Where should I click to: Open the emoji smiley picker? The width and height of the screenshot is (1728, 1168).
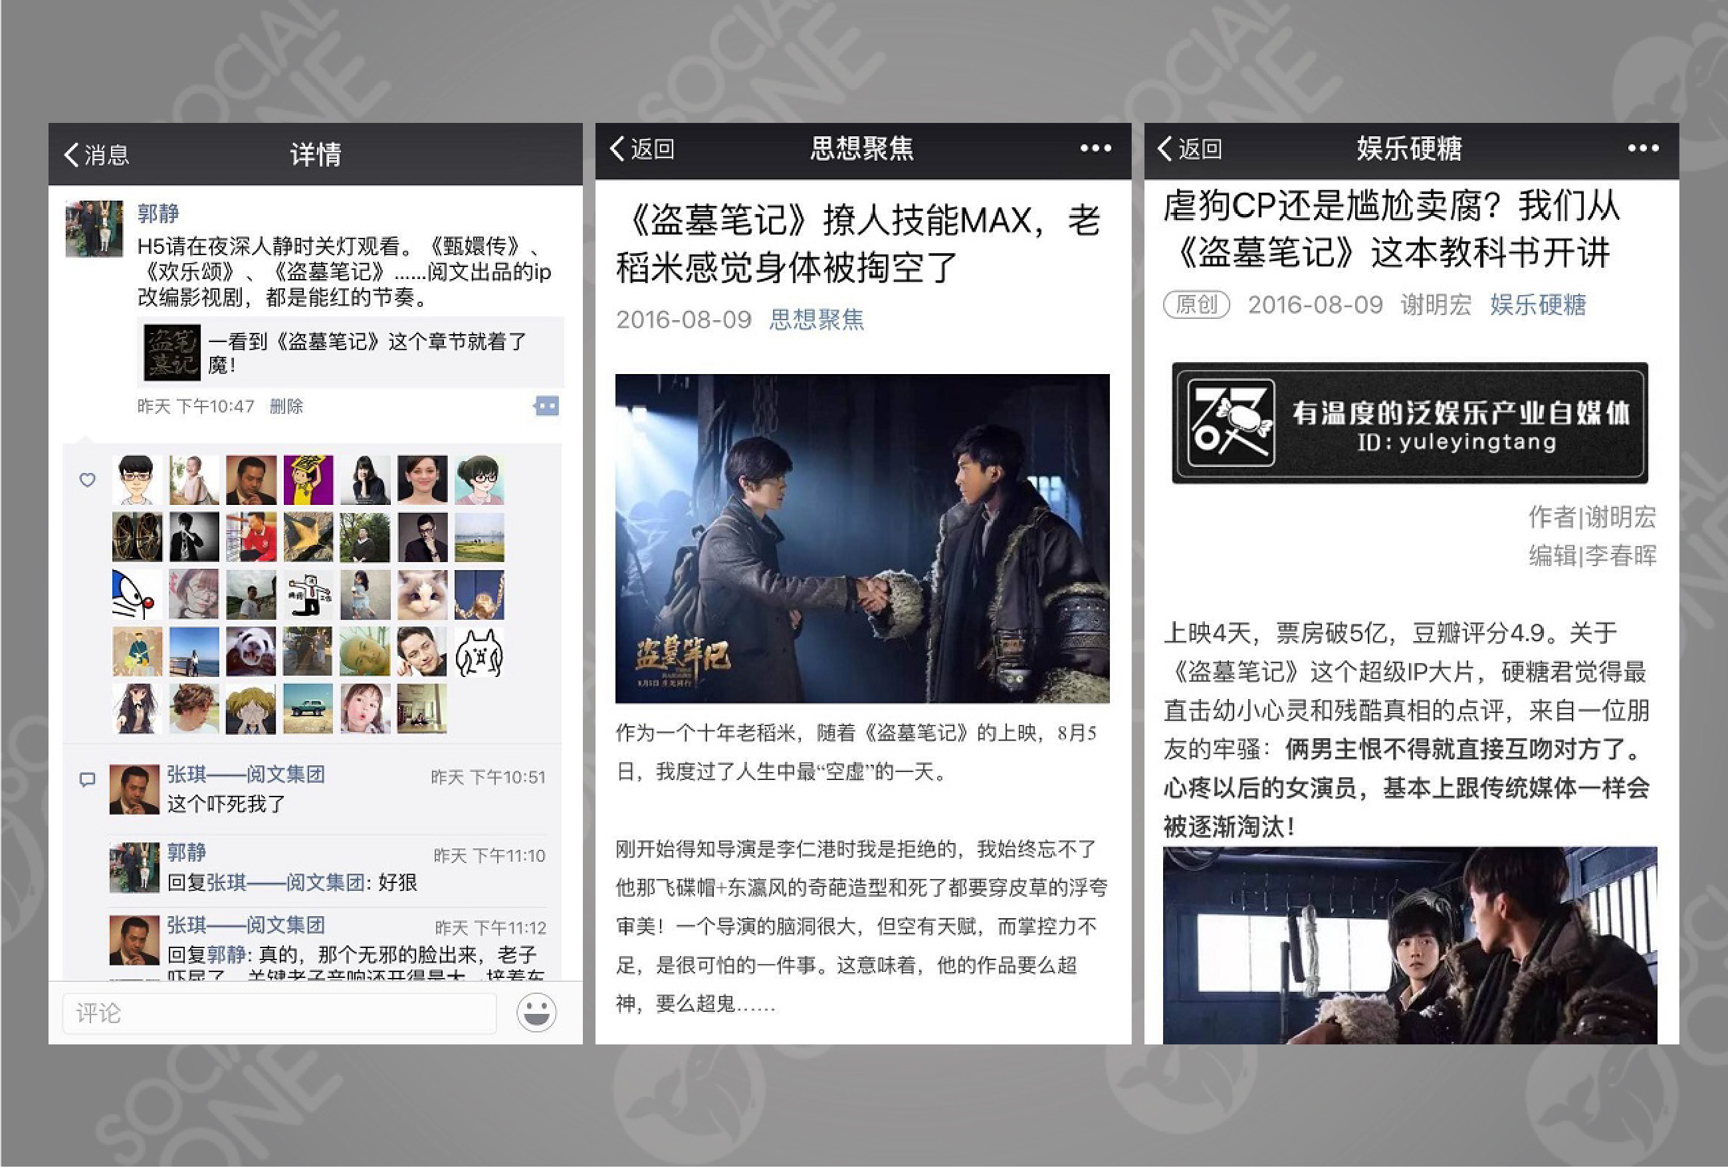click(x=536, y=1012)
